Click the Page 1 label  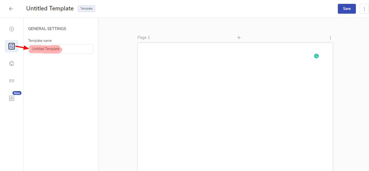[x=144, y=37]
